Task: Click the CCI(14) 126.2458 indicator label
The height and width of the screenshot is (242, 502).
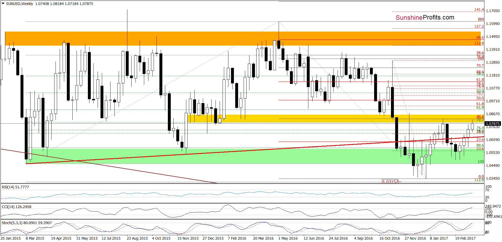Action: [x=17, y=207]
